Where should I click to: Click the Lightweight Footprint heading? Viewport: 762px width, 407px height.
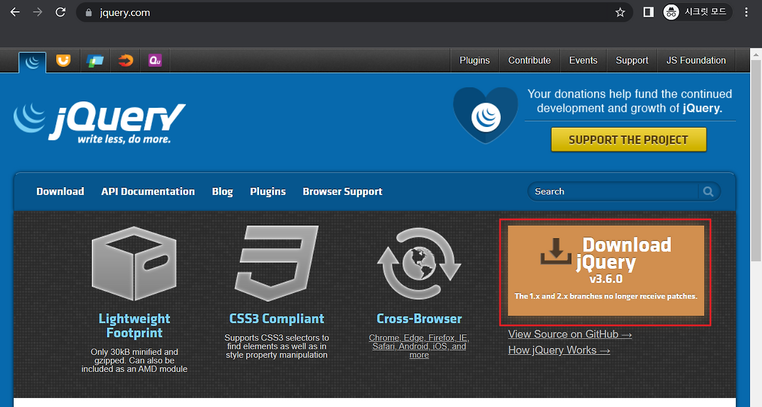pos(135,326)
